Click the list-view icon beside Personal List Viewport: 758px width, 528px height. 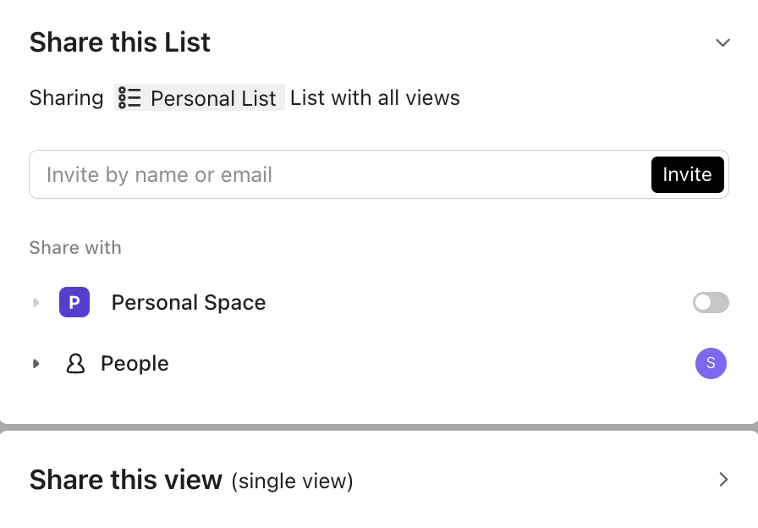130,97
